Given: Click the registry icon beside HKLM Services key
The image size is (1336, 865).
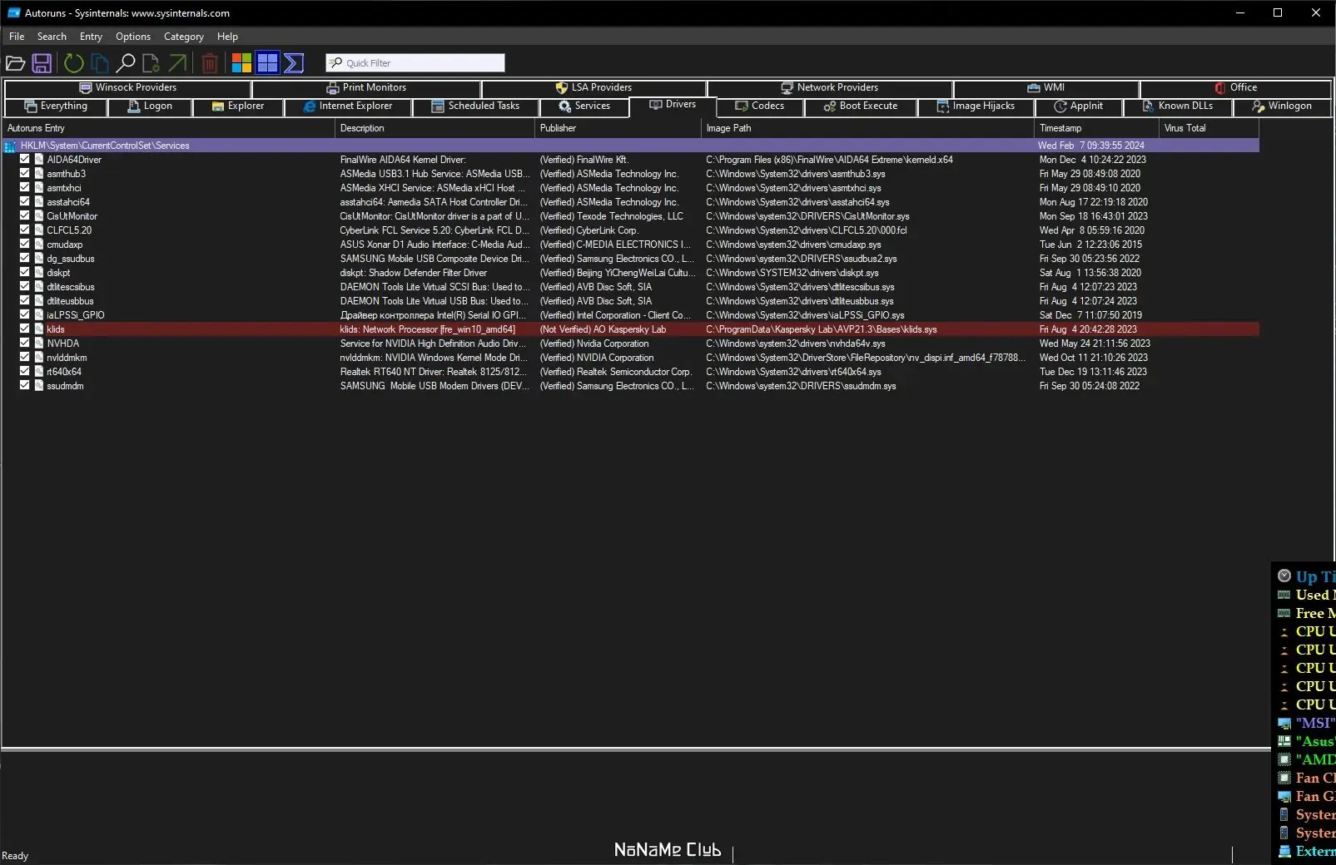Looking at the screenshot, I should pyautogui.click(x=10, y=146).
